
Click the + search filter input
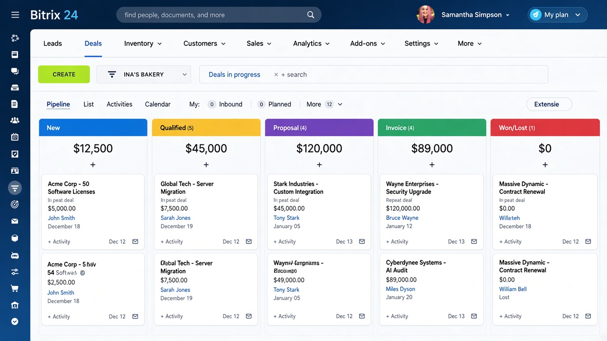click(x=294, y=74)
